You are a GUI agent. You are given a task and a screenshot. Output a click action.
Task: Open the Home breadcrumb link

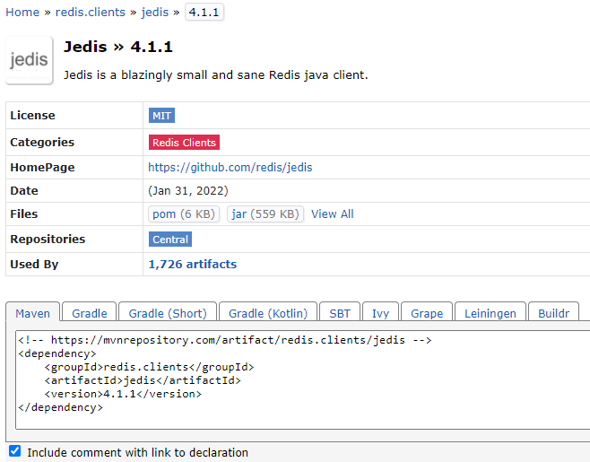click(x=22, y=12)
